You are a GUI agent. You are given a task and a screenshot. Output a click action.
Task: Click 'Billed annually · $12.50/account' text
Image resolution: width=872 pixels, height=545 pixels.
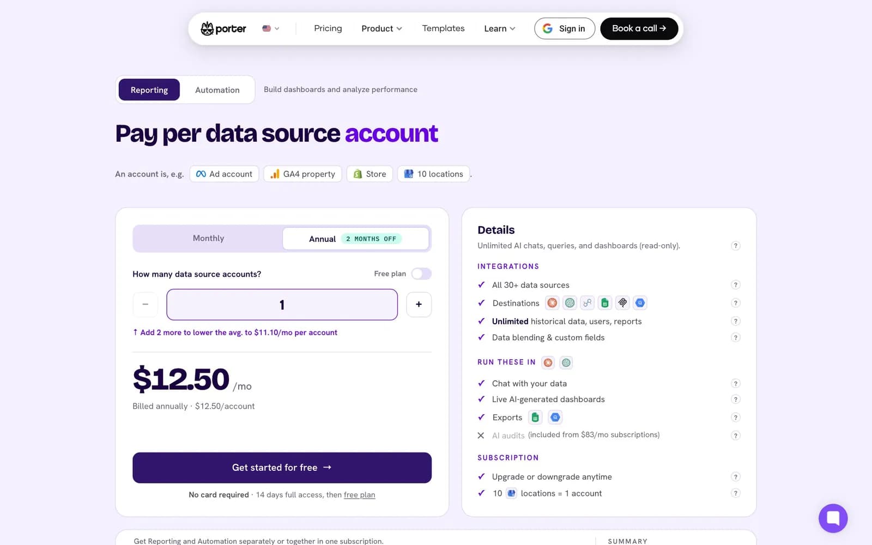pos(193,406)
